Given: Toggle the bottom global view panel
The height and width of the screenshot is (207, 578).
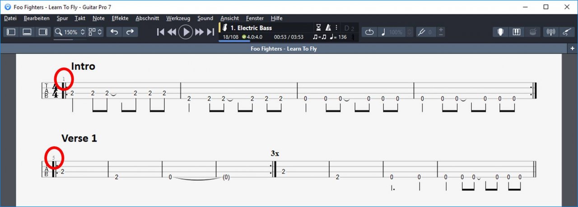Looking at the screenshot, I should pos(27,32).
